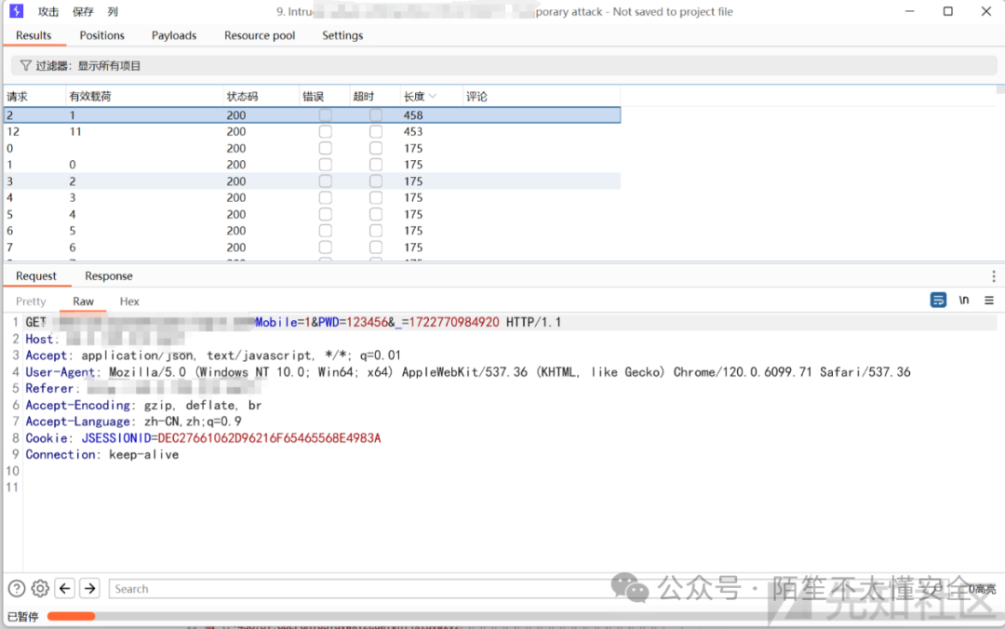Select result row with length 458
The image size is (1005, 629).
tap(312, 115)
